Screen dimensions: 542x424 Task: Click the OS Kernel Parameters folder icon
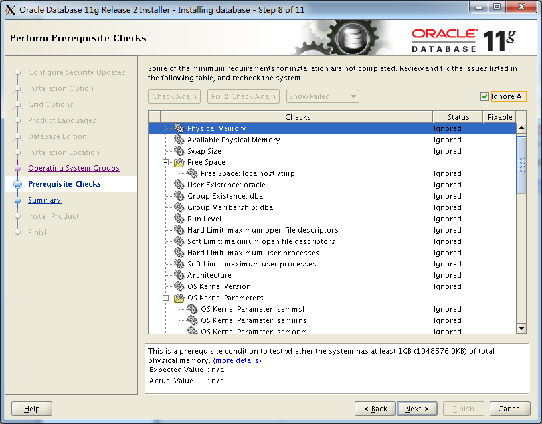179,298
